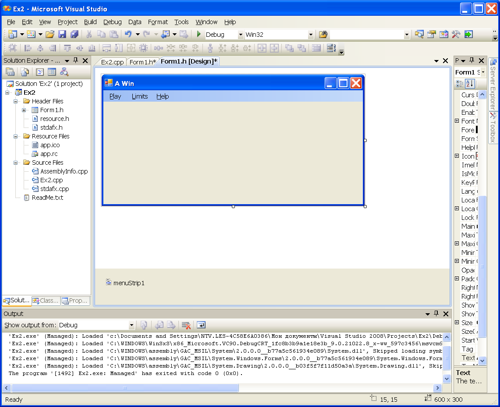Viewport: 500px width, 407px height.
Task: Click the Properties panel scroll down arrow
Action: pyautogui.click(x=482, y=361)
